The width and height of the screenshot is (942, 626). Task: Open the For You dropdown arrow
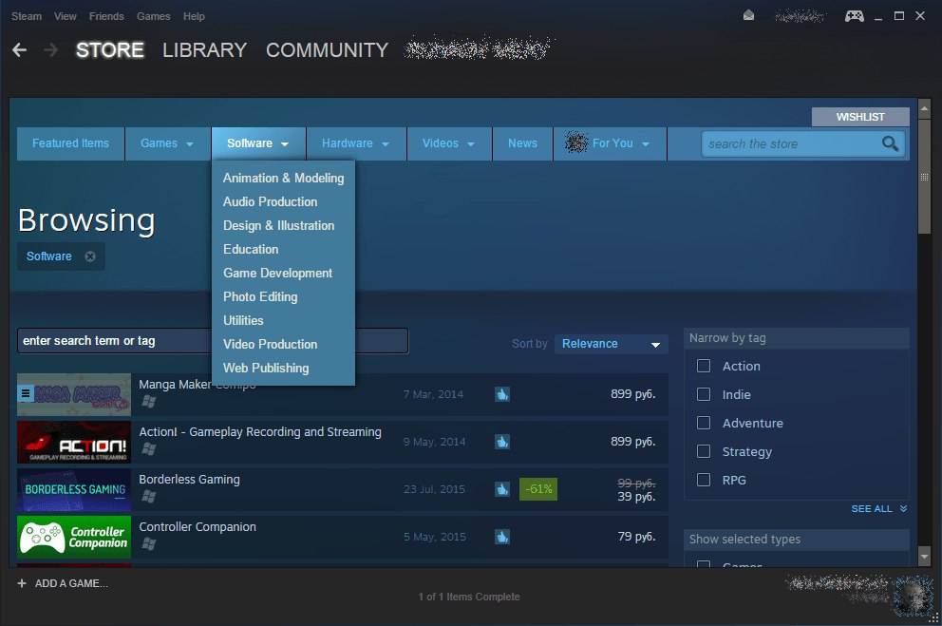coord(646,144)
